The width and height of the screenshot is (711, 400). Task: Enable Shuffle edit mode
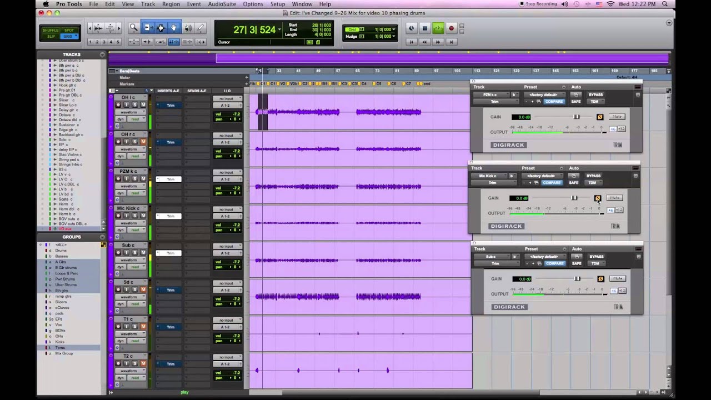tap(51, 30)
